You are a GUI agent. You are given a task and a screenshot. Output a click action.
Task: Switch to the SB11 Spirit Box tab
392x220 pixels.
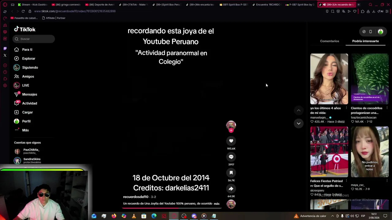click(233, 5)
